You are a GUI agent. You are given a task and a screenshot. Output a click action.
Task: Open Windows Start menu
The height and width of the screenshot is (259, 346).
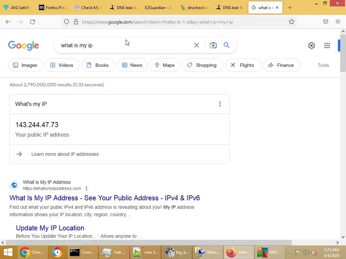pos(8,252)
